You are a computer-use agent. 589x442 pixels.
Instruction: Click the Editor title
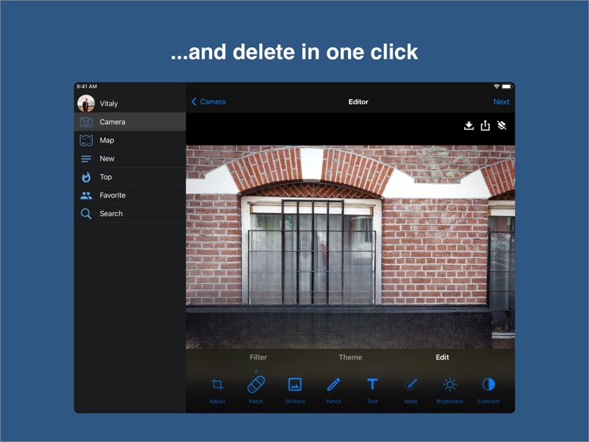358,102
